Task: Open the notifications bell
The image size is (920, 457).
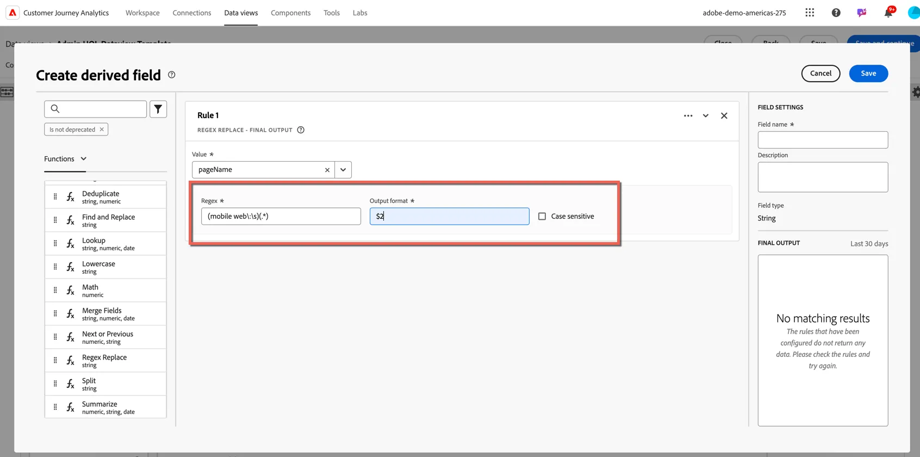Action: pyautogui.click(x=888, y=13)
